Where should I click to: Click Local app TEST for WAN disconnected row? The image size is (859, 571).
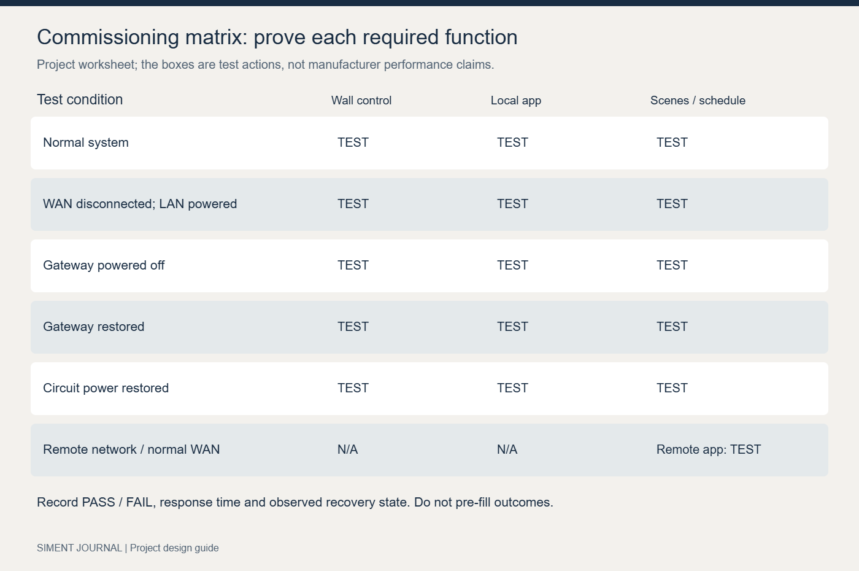point(512,204)
